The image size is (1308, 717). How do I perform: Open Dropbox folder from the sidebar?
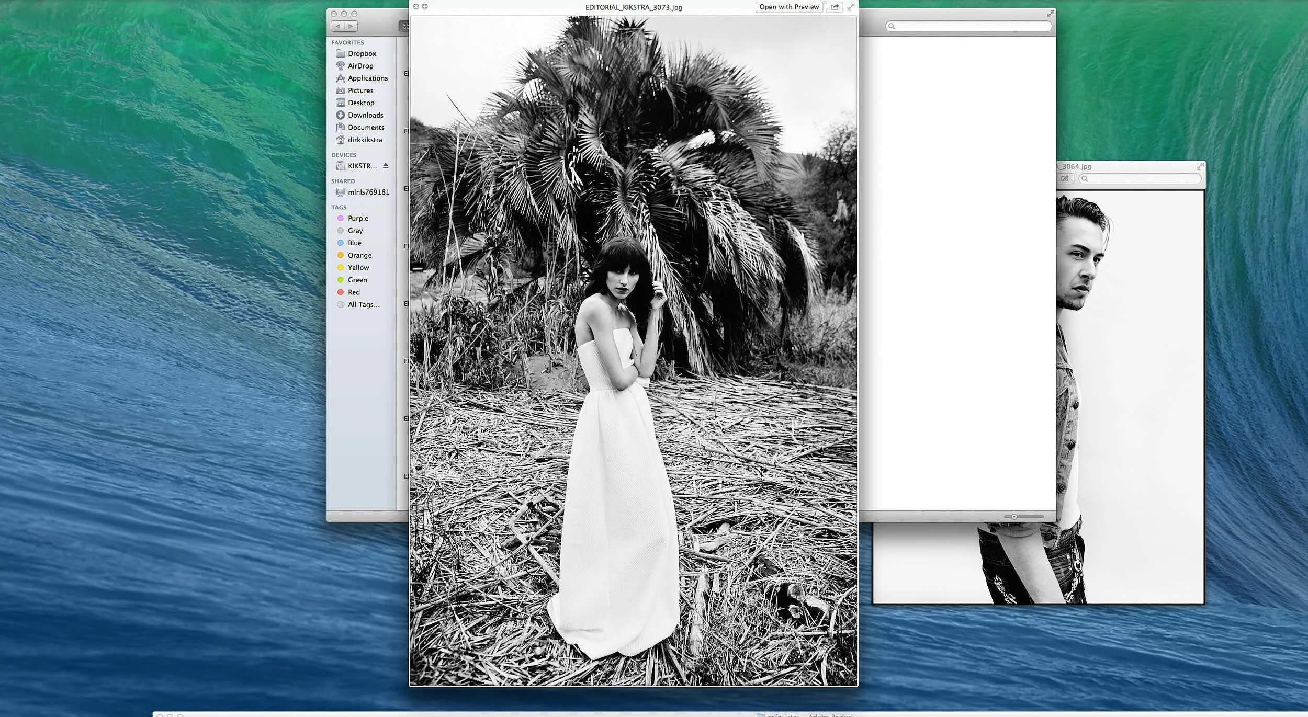pyautogui.click(x=362, y=53)
